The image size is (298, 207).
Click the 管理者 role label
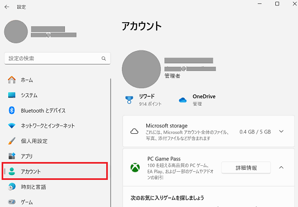pos(172,76)
